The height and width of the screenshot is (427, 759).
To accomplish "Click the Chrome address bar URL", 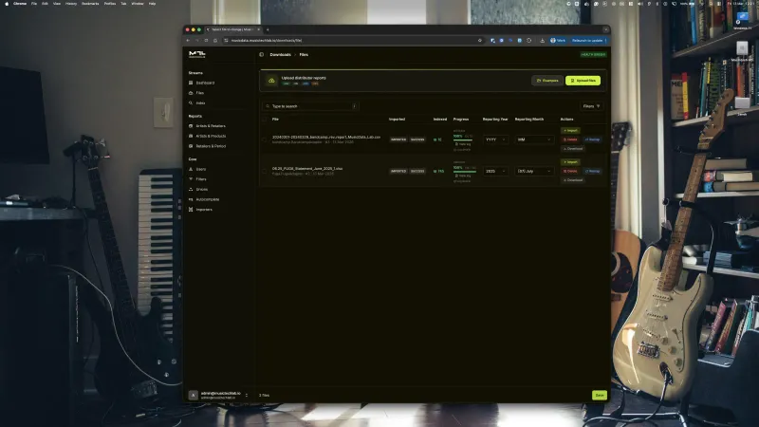I will [x=267, y=40].
